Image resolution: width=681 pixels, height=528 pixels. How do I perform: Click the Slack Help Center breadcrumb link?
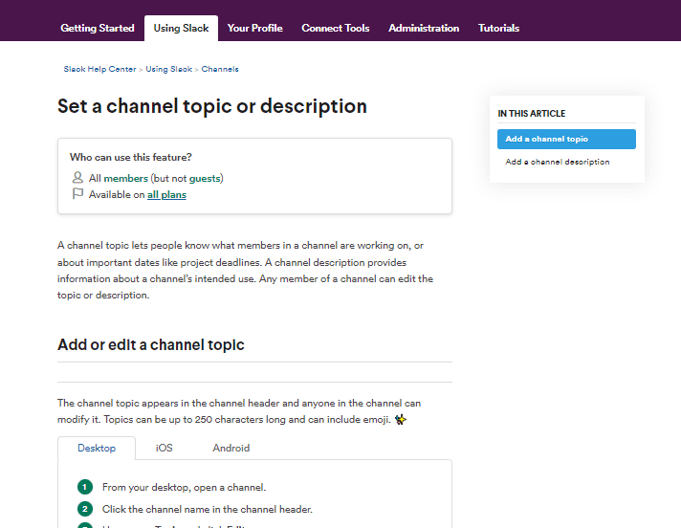pyautogui.click(x=99, y=70)
